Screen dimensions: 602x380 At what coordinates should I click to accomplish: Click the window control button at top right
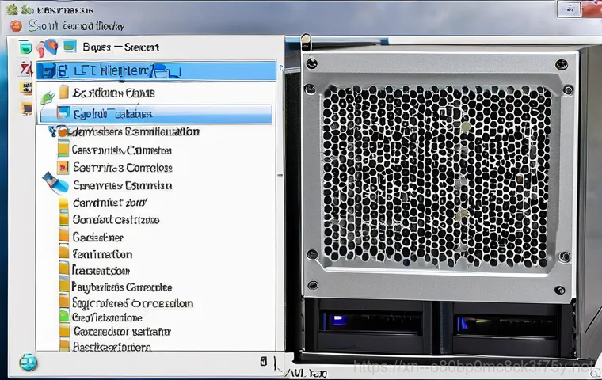pos(569,9)
